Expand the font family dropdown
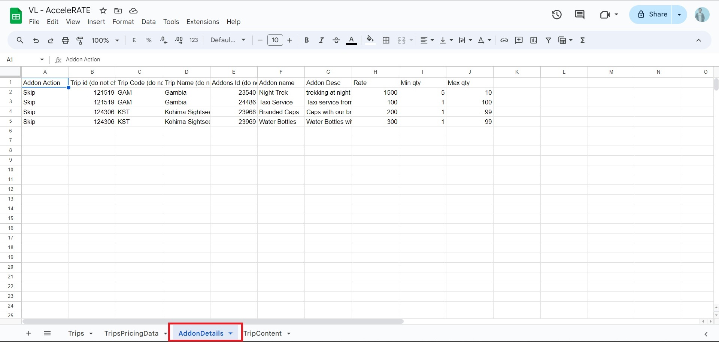The image size is (719, 342). pyautogui.click(x=228, y=40)
